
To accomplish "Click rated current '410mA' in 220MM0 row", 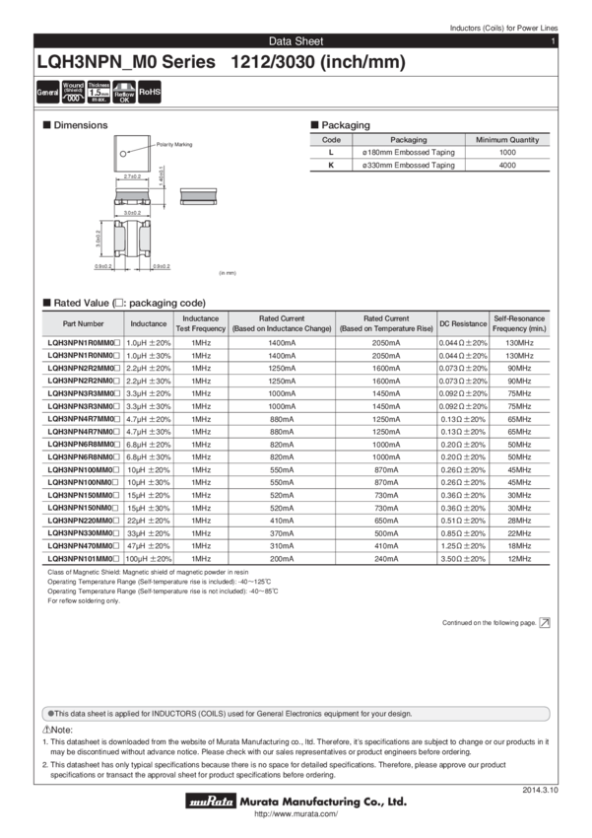I will click(282, 521).
